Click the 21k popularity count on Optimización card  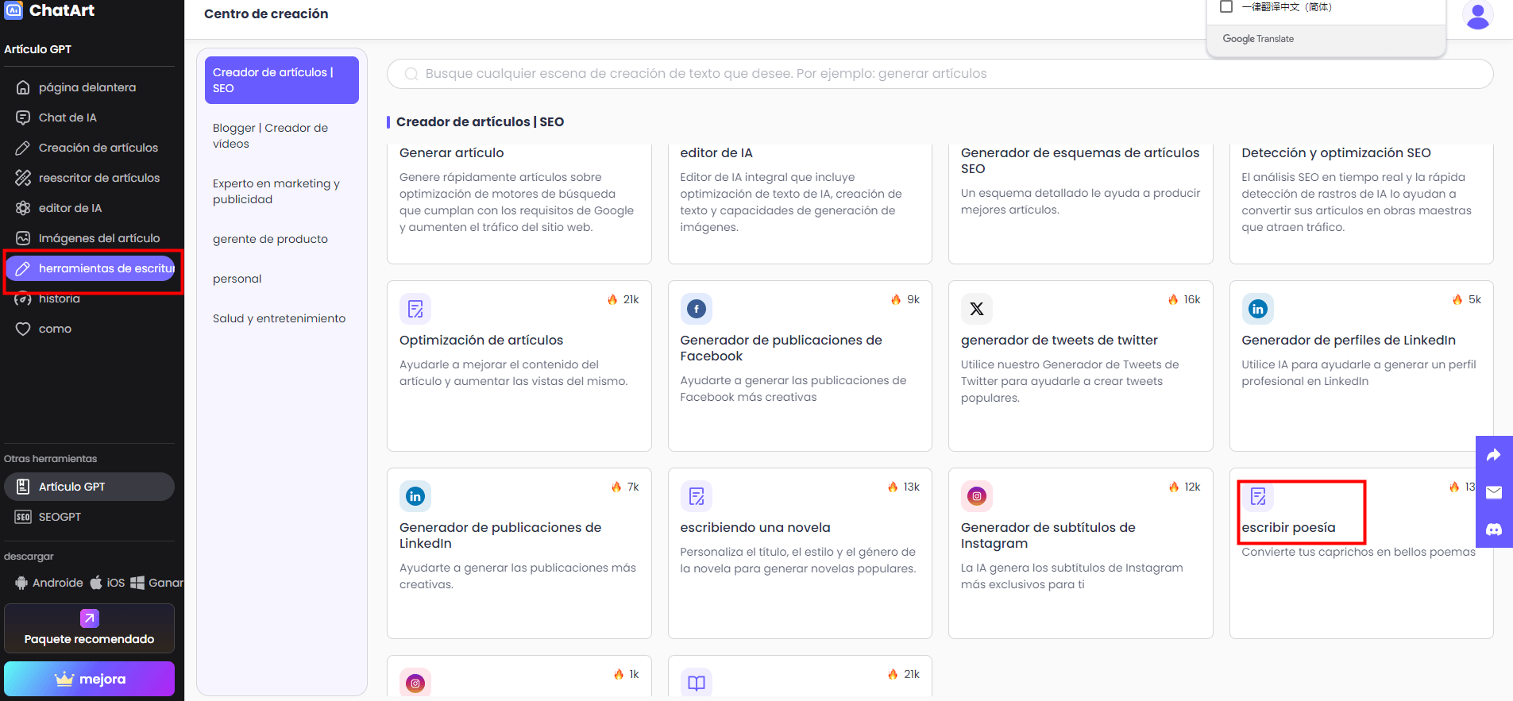[x=631, y=299]
